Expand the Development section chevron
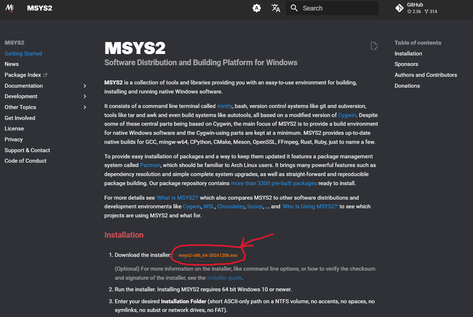Screen dimensions: 473x317 pos(85,96)
